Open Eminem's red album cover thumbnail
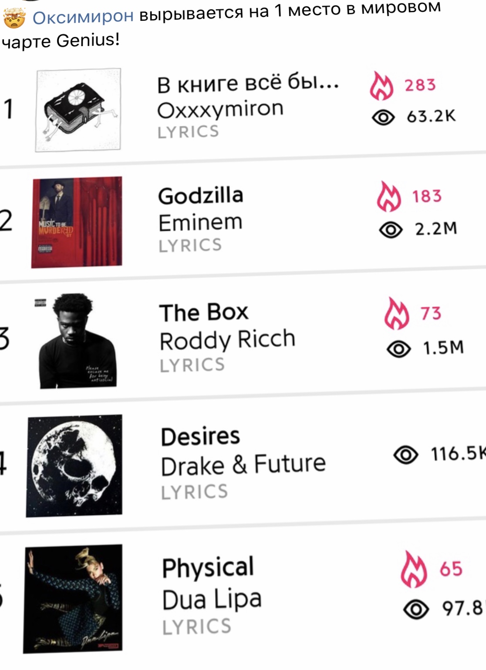This screenshot has width=486, height=670. [77, 222]
